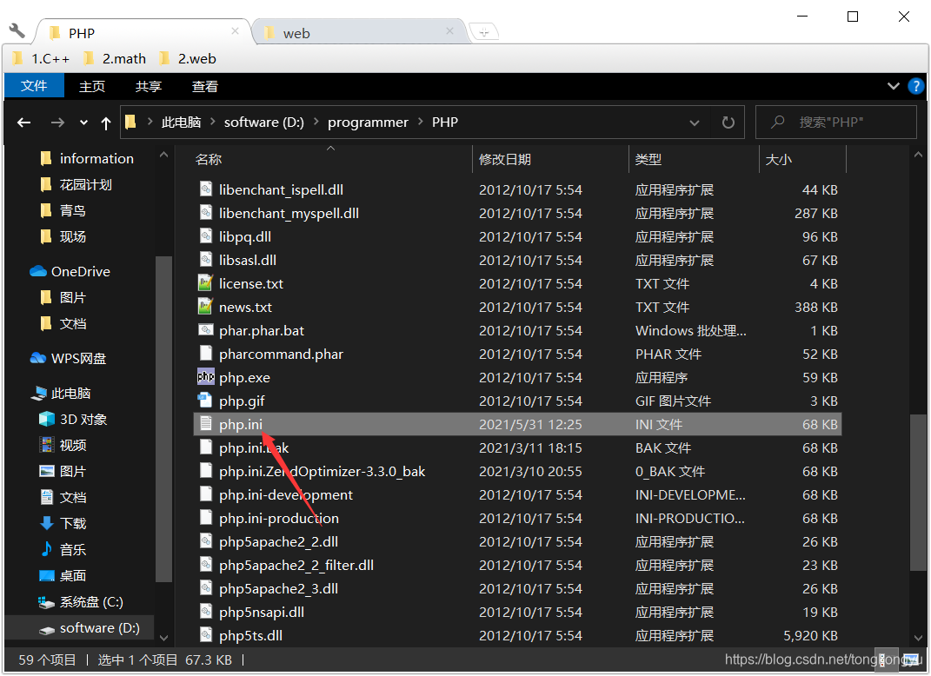
Task: Add a new tab with plus button
Action: pyautogui.click(x=484, y=33)
